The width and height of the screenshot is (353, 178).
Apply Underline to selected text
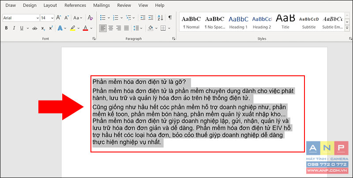22,28
